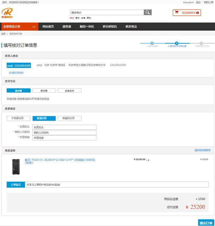Choose 在线支付 online payment

pyautogui.click(x=70, y=90)
